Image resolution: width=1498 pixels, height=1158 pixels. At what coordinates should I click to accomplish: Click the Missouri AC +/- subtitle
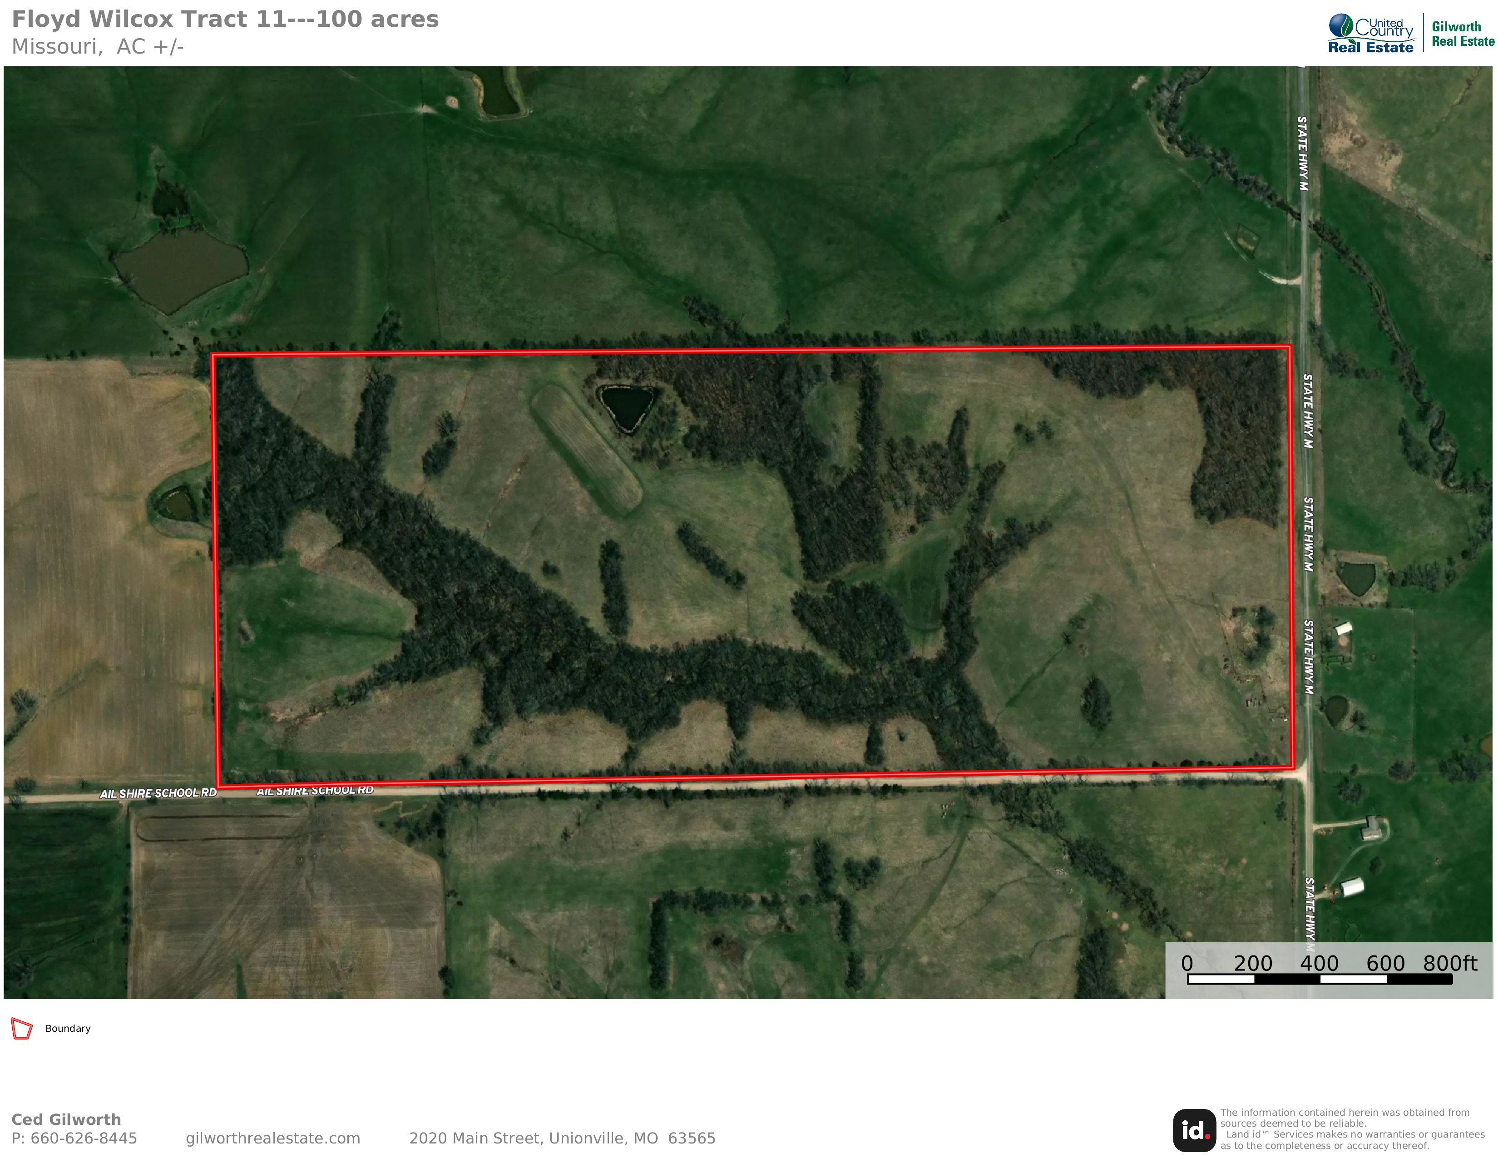[98, 47]
